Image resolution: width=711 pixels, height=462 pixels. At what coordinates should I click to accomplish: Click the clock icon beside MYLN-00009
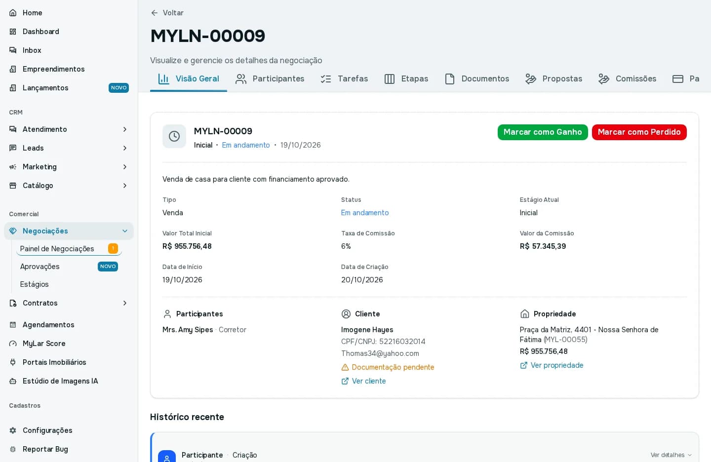[174, 136]
